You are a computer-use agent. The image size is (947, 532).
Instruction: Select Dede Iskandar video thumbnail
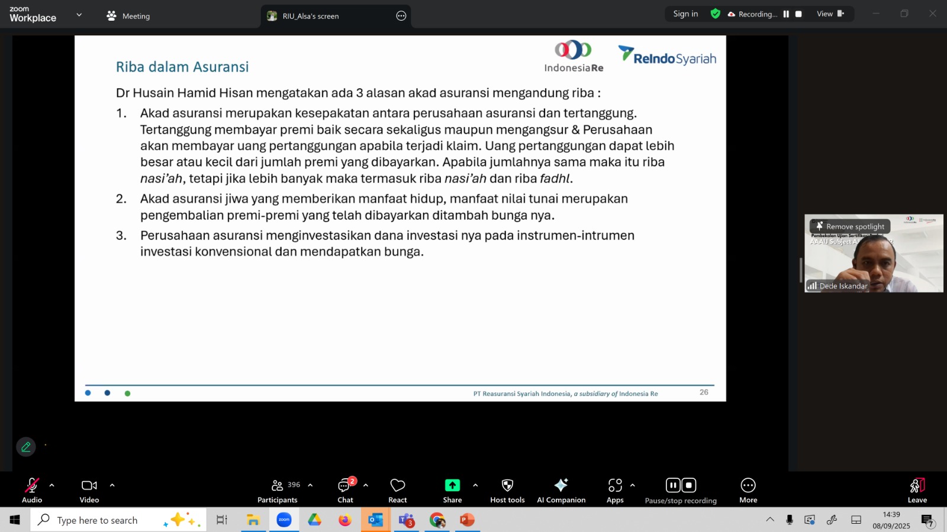point(874,260)
